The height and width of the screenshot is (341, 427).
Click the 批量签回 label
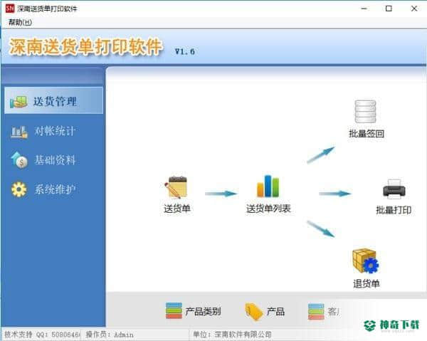(367, 134)
